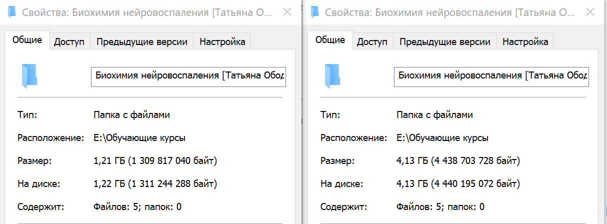Click title bar folder icon in left window
The height and width of the screenshot is (224, 607).
click(12, 11)
